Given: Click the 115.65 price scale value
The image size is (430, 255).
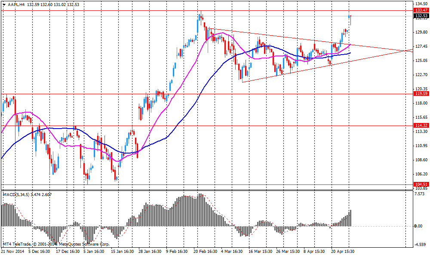Looking at the screenshot, I should click(x=421, y=117).
